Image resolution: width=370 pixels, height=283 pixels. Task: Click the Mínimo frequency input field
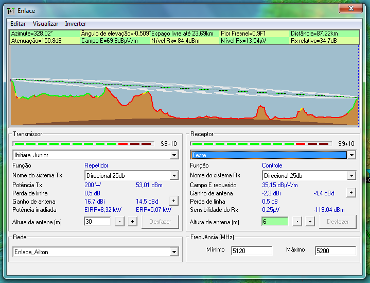251,251
